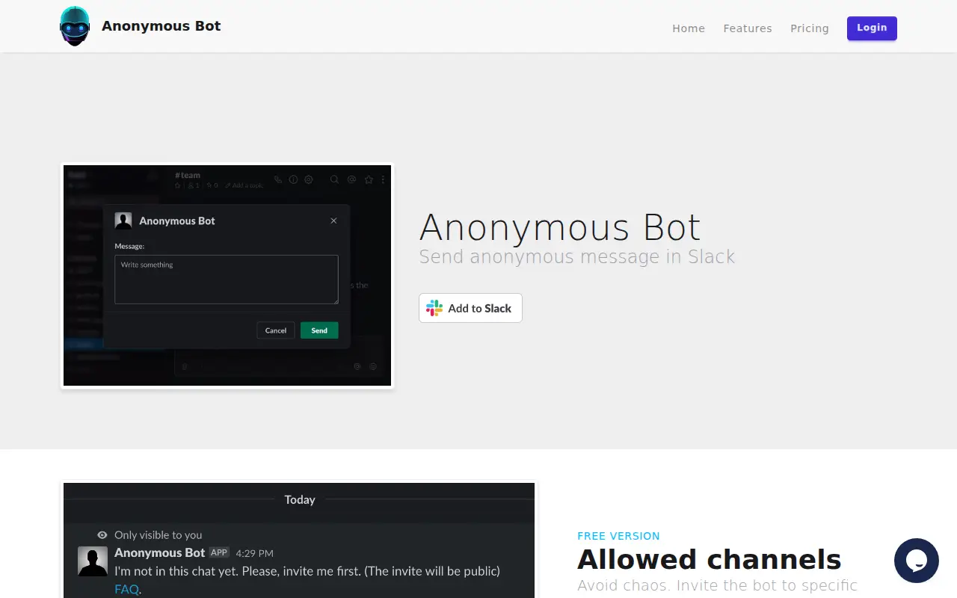Click the green Send button in screenshot
This screenshot has height=598, width=957.
(x=319, y=330)
